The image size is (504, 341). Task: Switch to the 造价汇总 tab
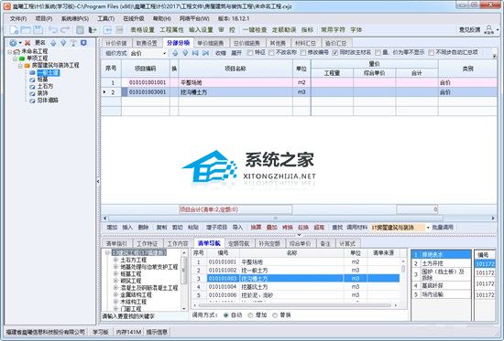click(x=336, y=43)
